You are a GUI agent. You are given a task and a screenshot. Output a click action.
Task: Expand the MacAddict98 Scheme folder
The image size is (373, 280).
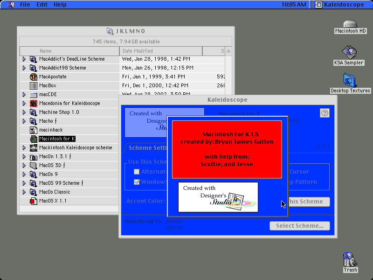24,68
